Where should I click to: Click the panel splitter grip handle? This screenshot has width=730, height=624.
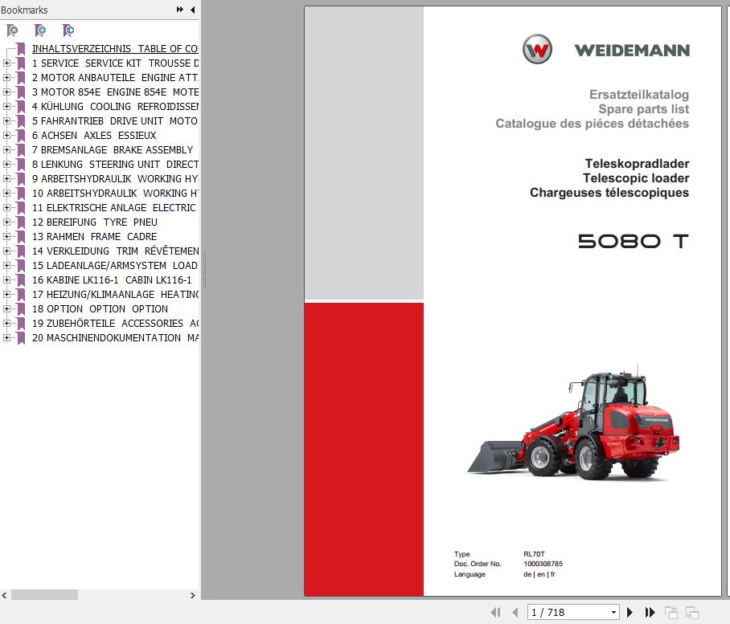[x=204, y=270]
